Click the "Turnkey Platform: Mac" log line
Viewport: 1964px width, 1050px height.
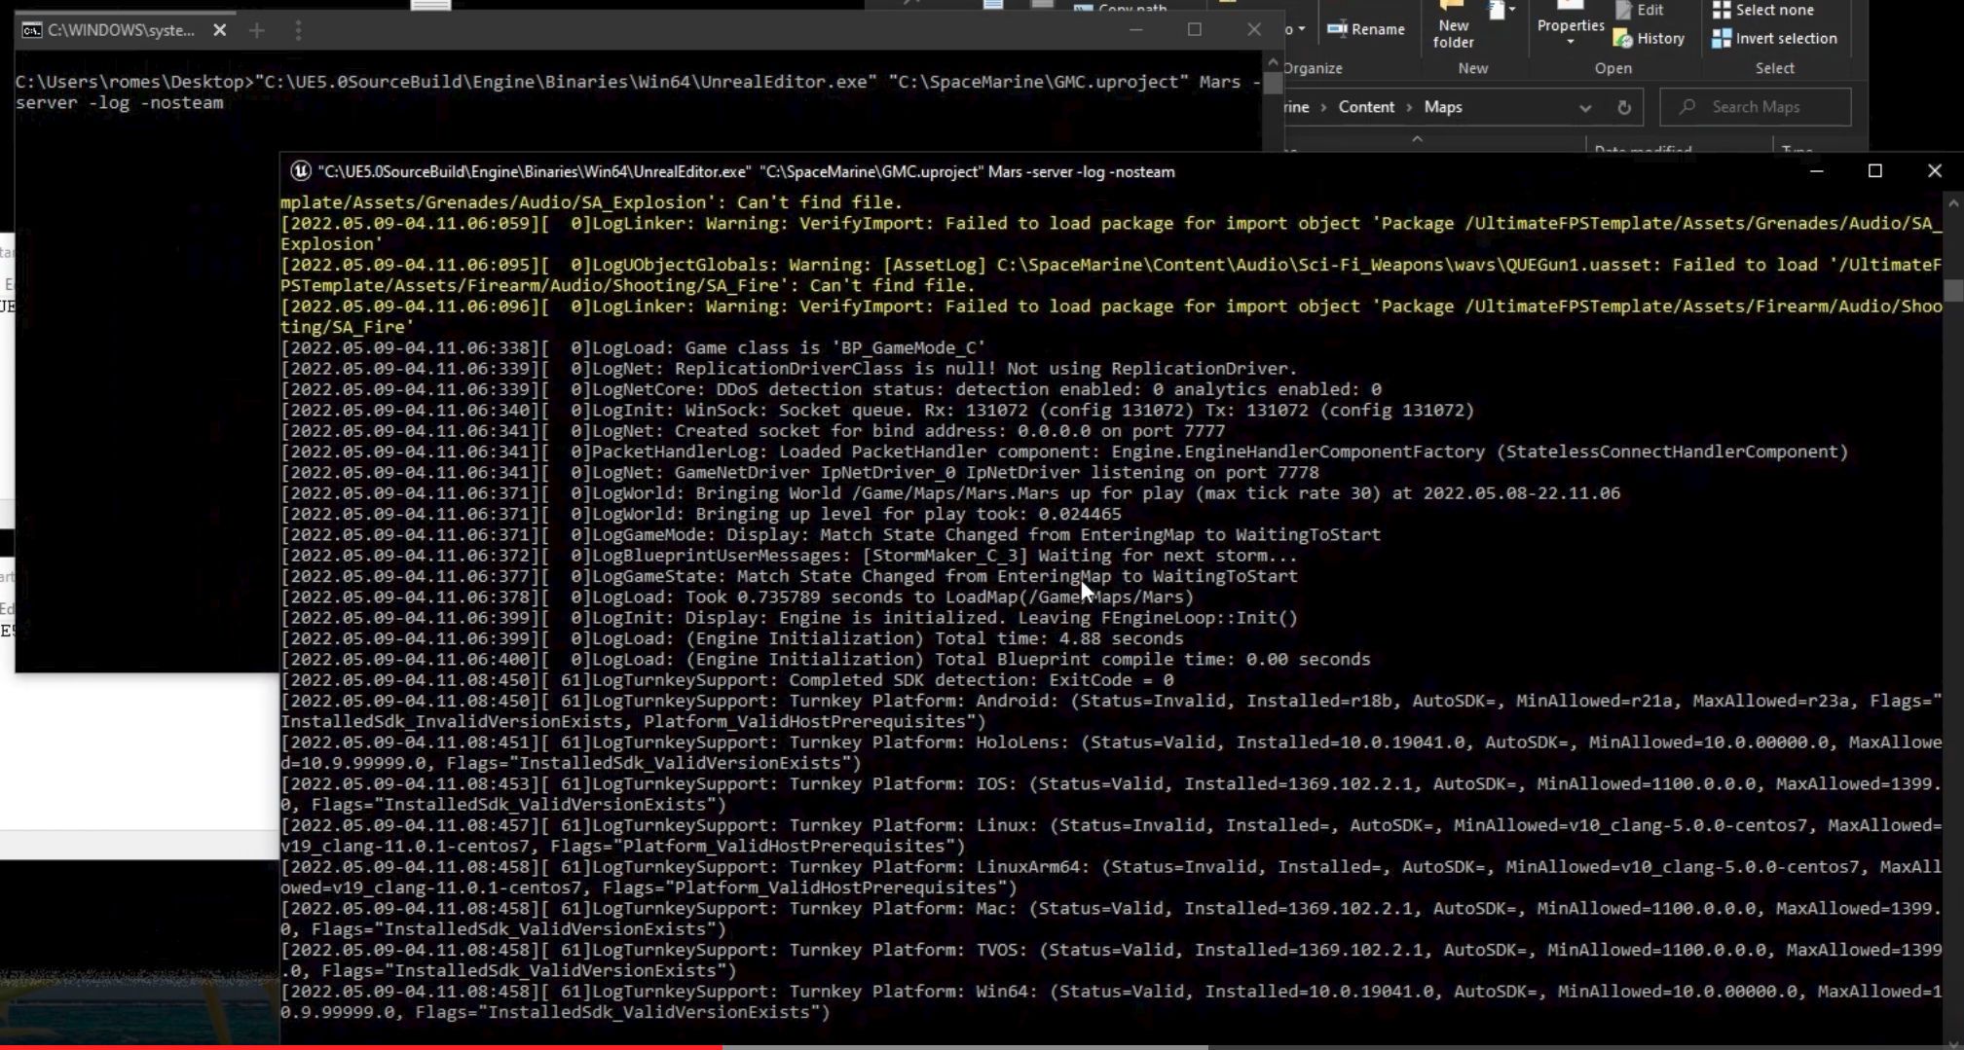click(1111, 919)
